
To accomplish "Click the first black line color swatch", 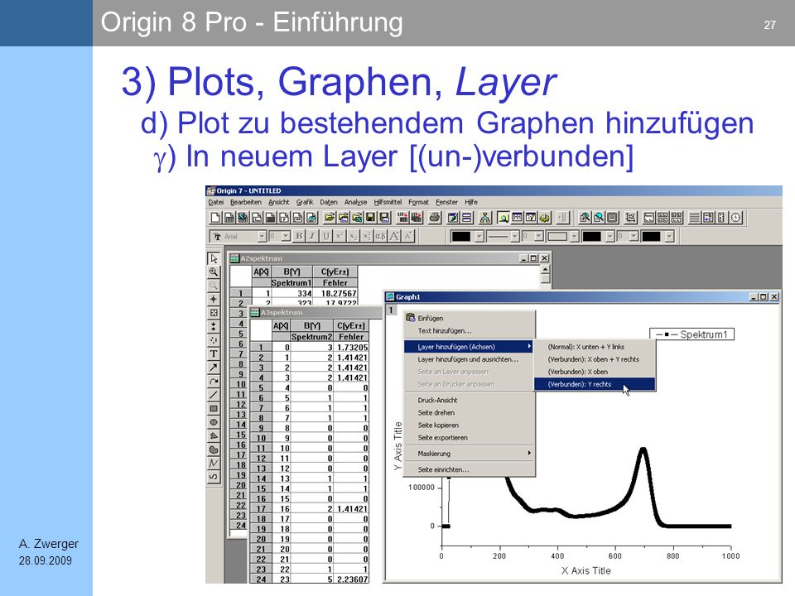I will click(x=461, y=236).
